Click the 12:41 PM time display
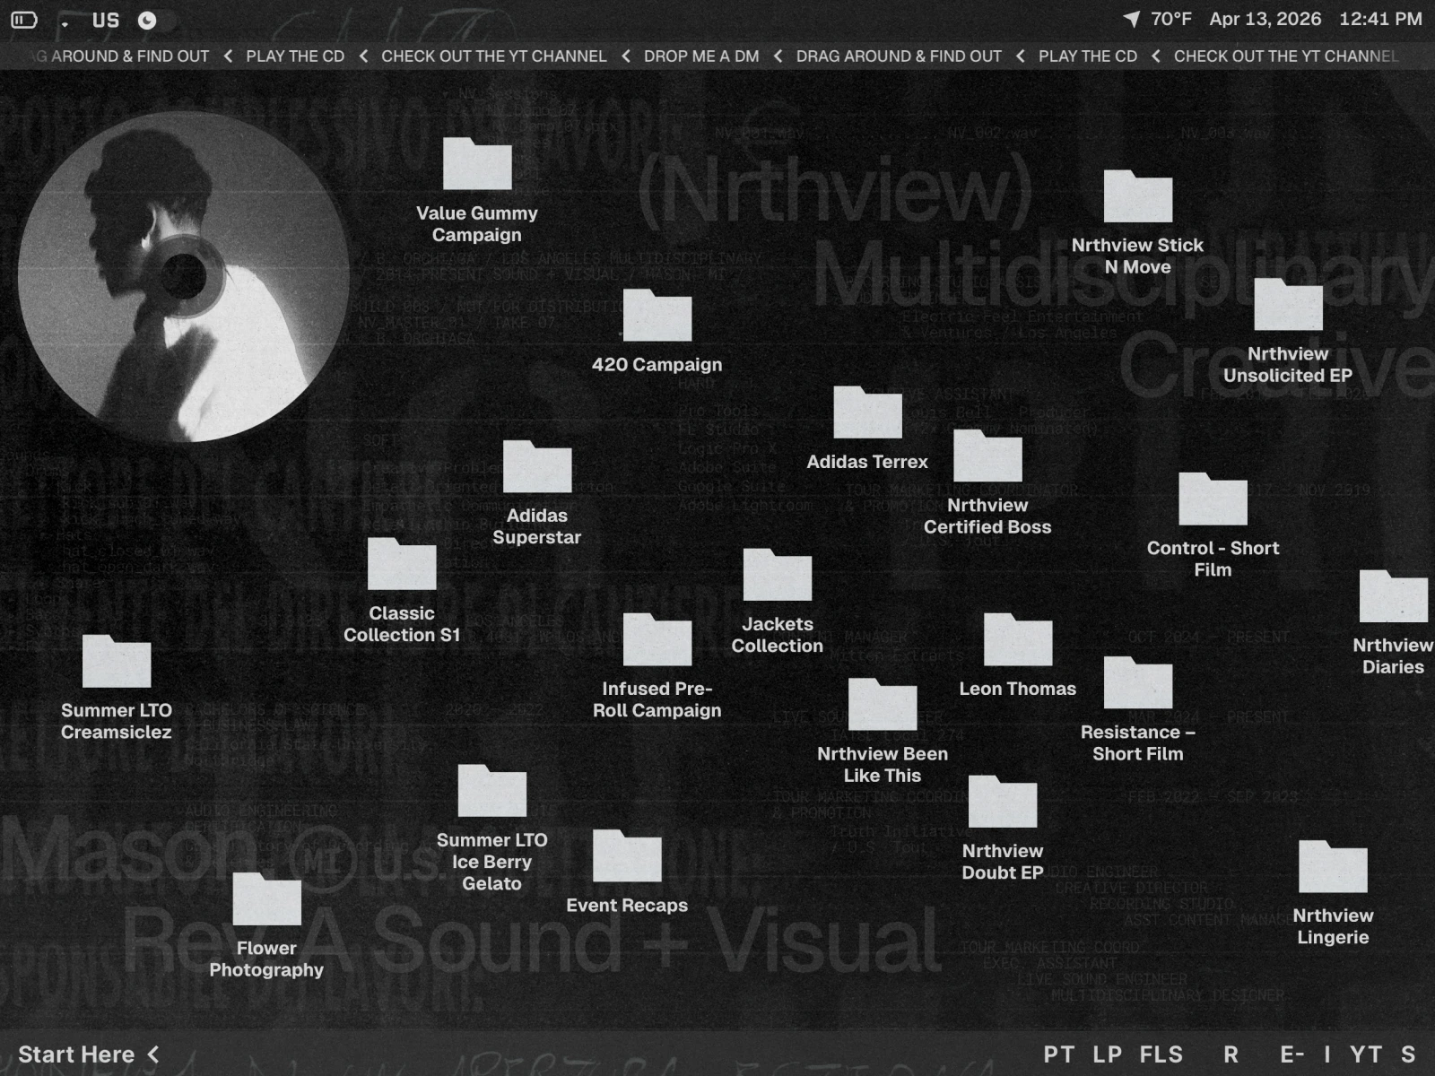Screen dimensions: 1435x1076 click(x=1381, y=19)
